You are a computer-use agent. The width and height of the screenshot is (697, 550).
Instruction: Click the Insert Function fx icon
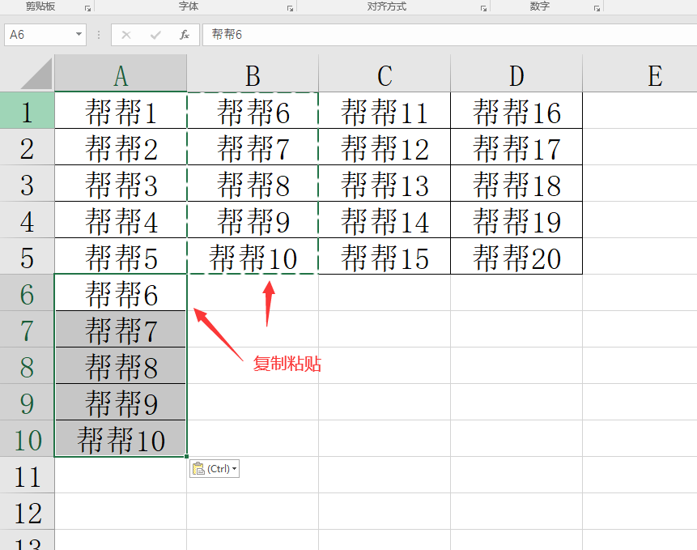[184, 35]
